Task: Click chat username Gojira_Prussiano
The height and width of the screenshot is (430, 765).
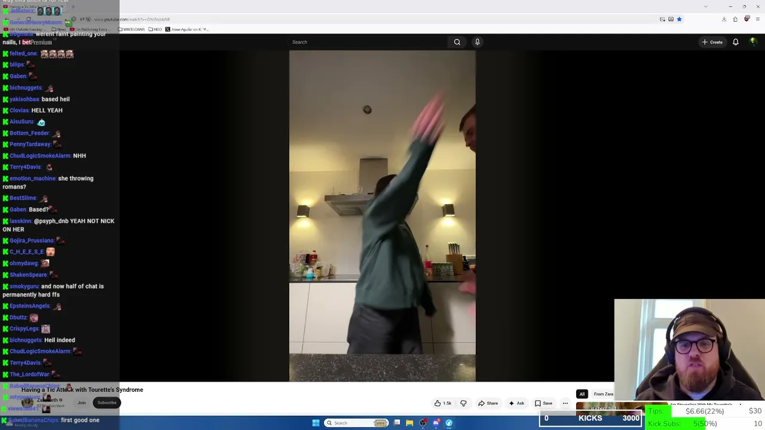Action: pos(32,241)
